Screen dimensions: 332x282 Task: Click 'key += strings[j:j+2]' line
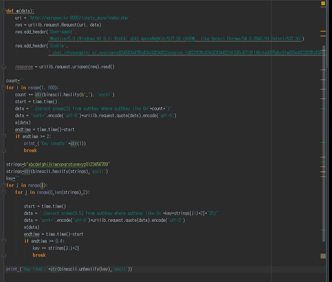[56, 248]
